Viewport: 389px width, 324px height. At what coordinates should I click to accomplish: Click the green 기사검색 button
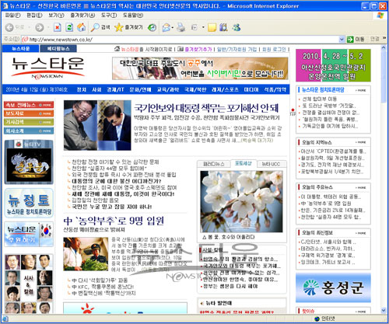[x=29, y=122]
